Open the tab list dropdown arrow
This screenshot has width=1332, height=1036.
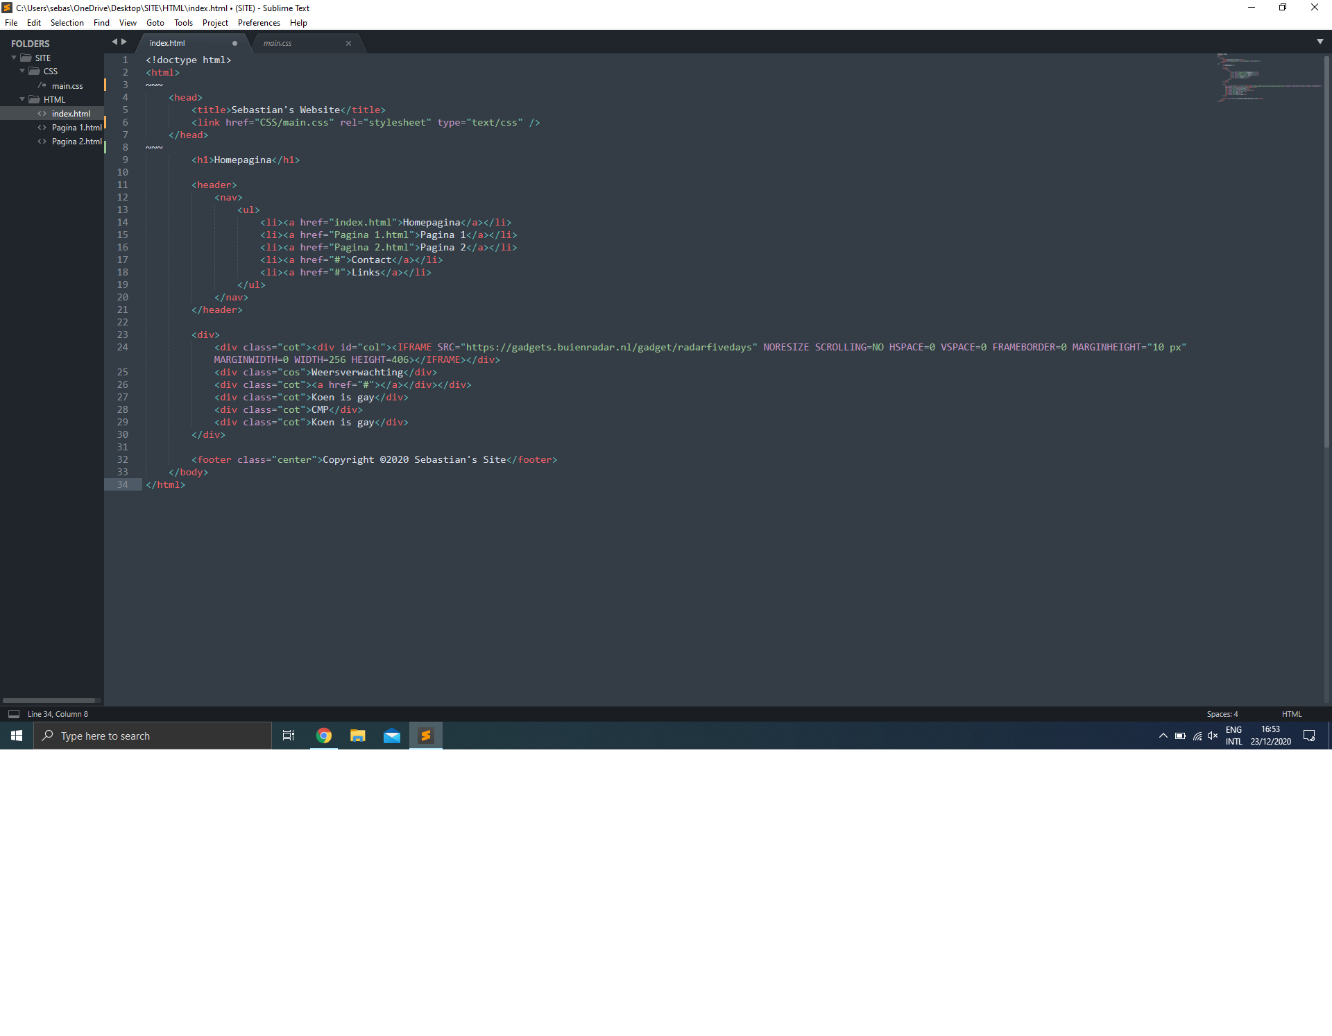point(1320,42)
